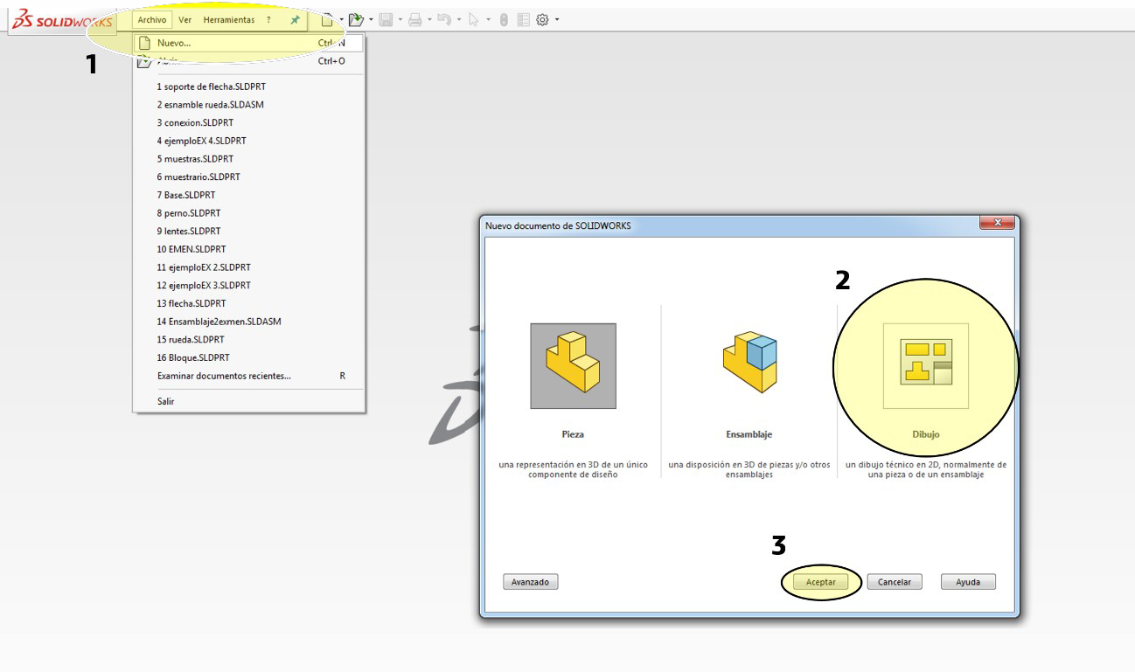
Task: Click the File Properties list icon
Action: click(524, 19)
